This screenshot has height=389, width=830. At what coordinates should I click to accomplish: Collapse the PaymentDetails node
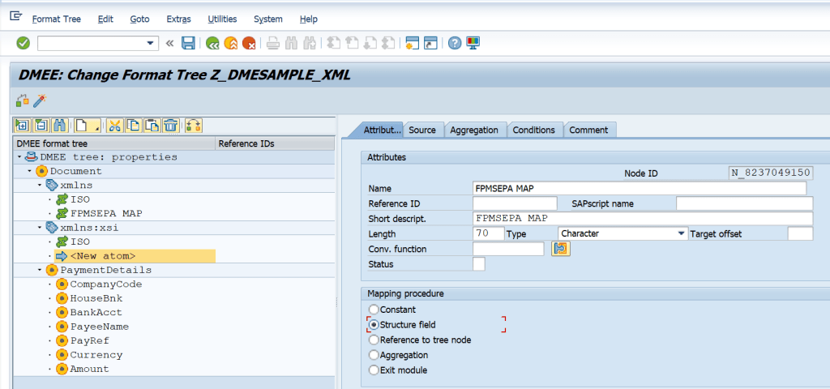click(x=40, y=270)
